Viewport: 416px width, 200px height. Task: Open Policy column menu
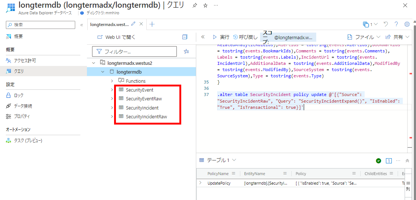[354, 174]
